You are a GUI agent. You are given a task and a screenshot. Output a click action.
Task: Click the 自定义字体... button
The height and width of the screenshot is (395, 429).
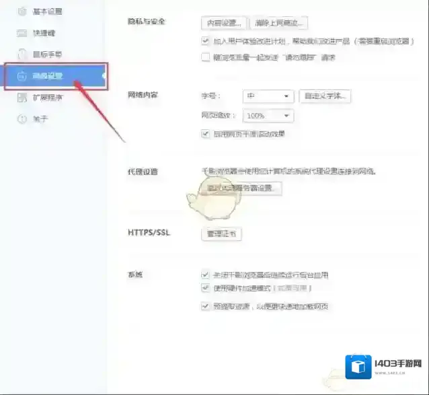click(325, 96)
